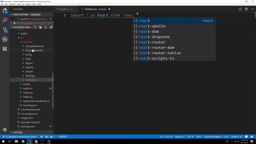Expand the listing folder
This screenshot has width=256, height=144.
(28, 55)
